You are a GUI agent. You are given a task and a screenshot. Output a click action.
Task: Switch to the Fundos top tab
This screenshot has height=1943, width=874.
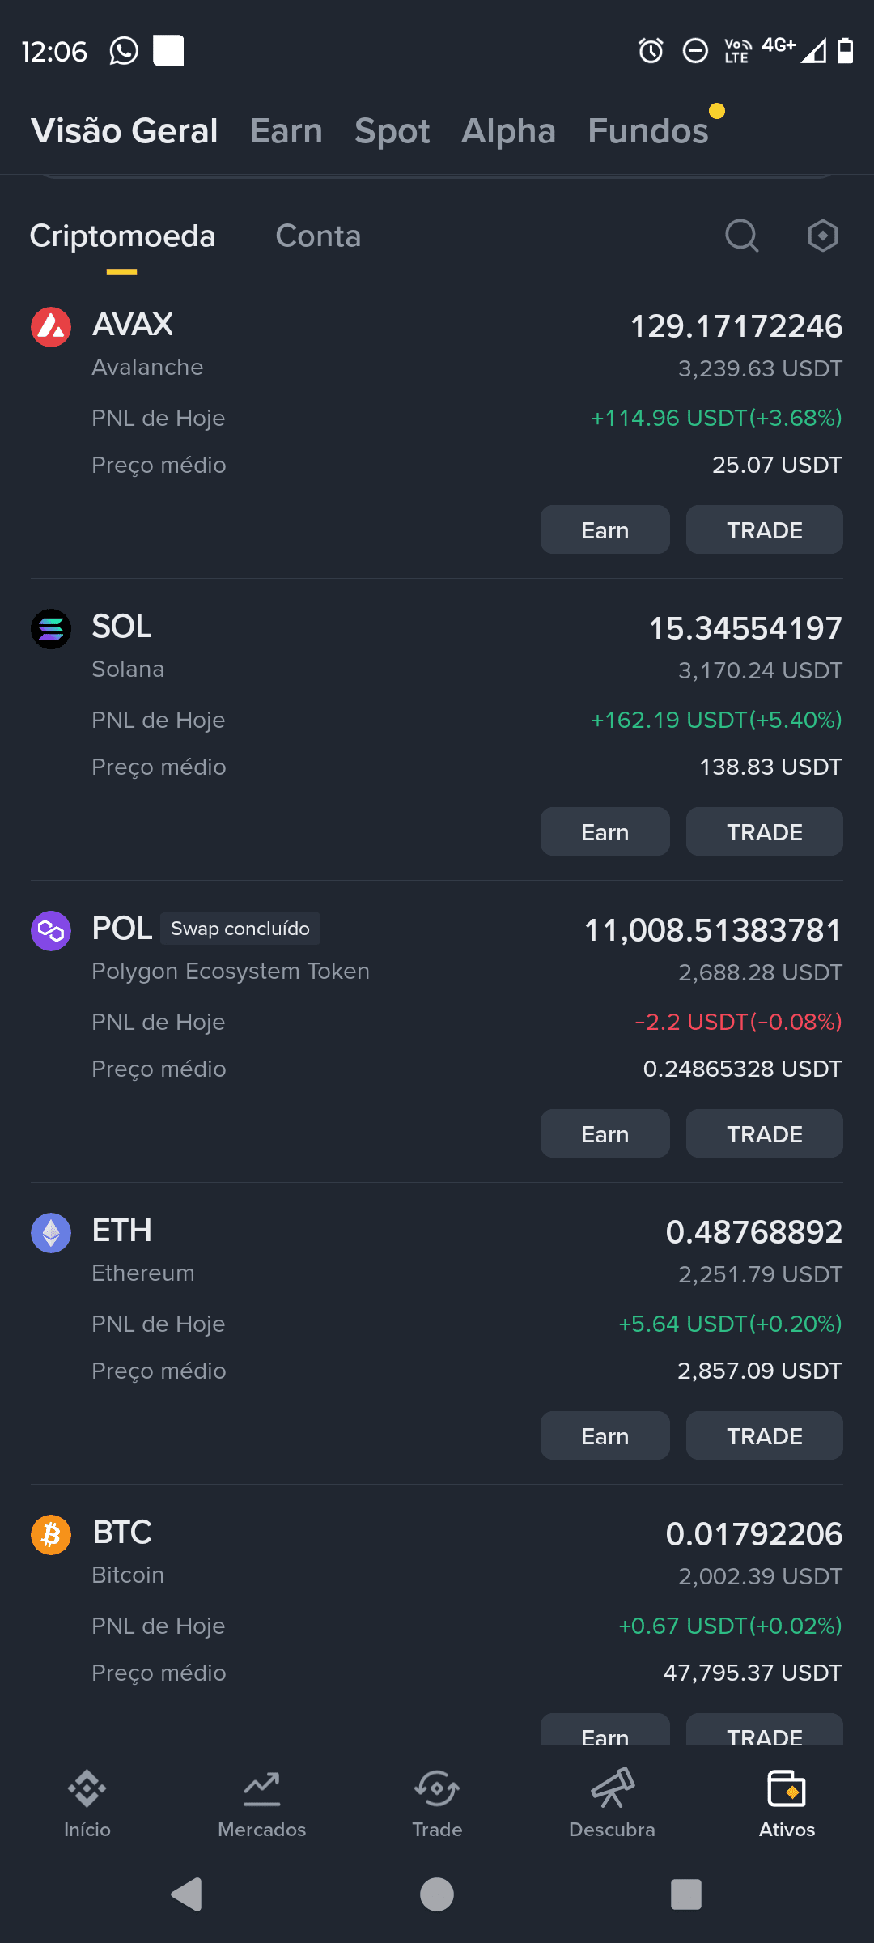click(648, 131)
